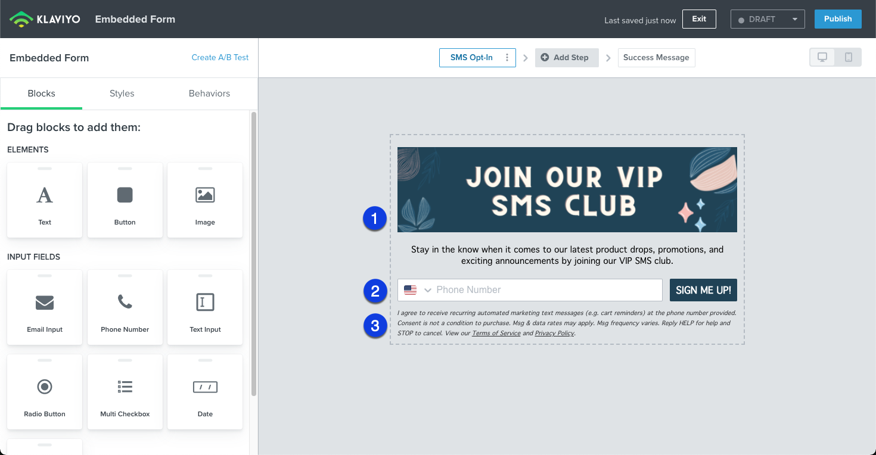This screenshot has height=455, width=876.
Task: Select the Button block icon
Action: (x=125, y=195)
